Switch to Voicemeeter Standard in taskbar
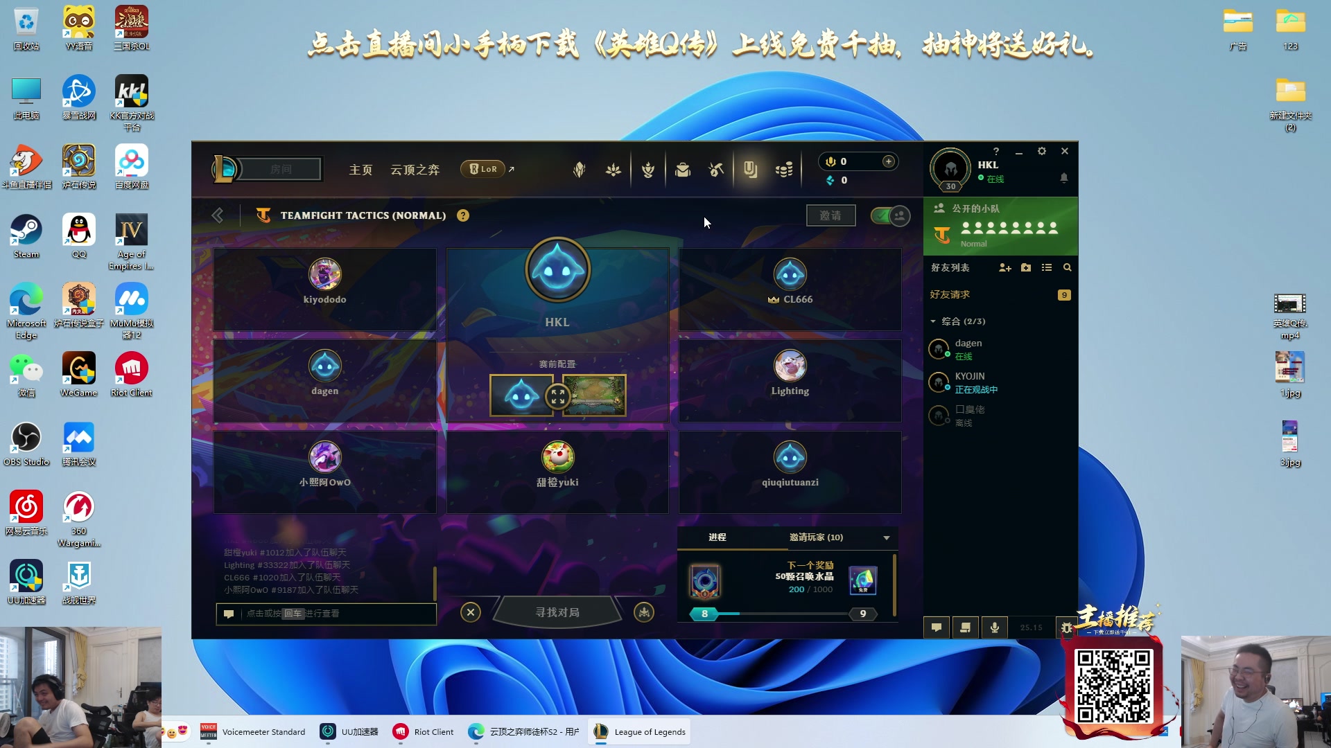Screen dimensions: 1331x748 [x=254, y=732]
